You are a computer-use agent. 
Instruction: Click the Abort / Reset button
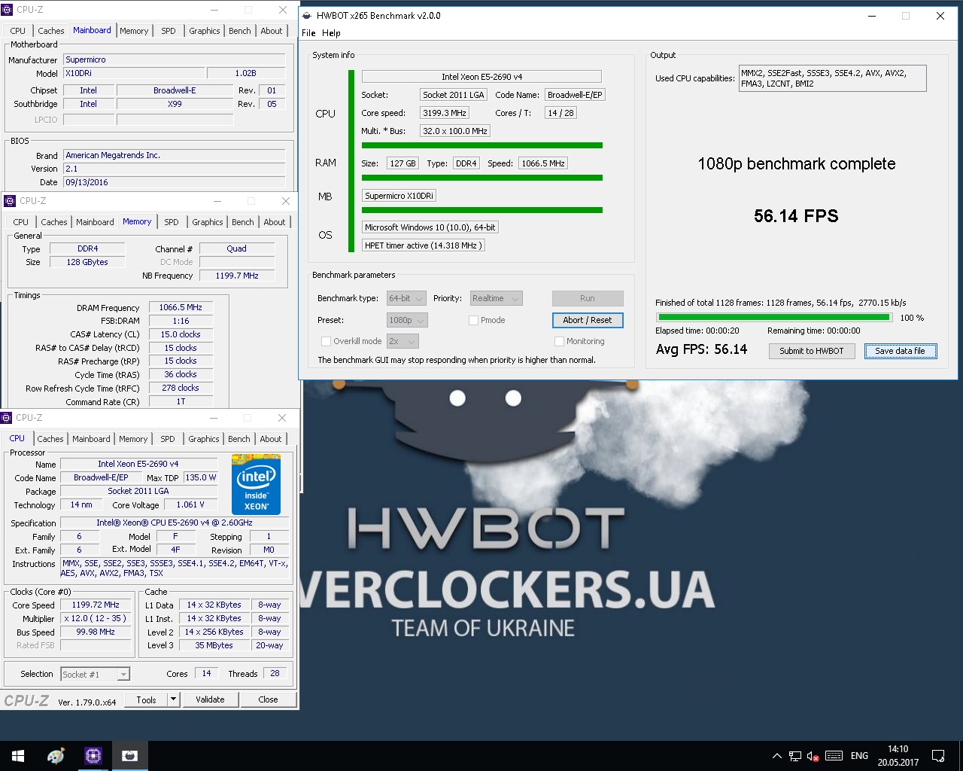(588, 320)
